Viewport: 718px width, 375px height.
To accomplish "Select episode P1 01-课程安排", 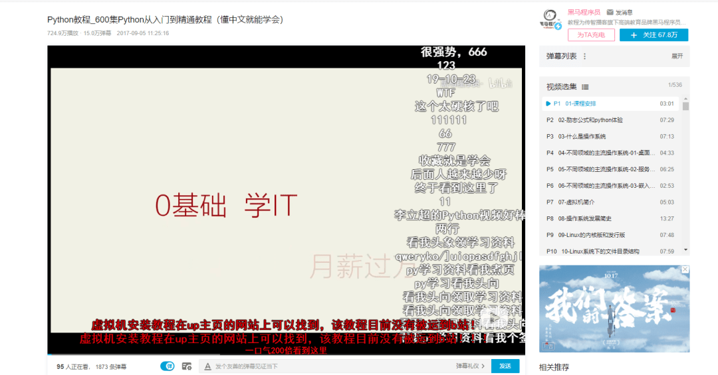I will click(610, 104).
